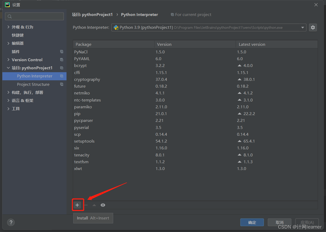Click the help question mark icon
Viewport: 326px width, 232px height.
pos(11,222)
